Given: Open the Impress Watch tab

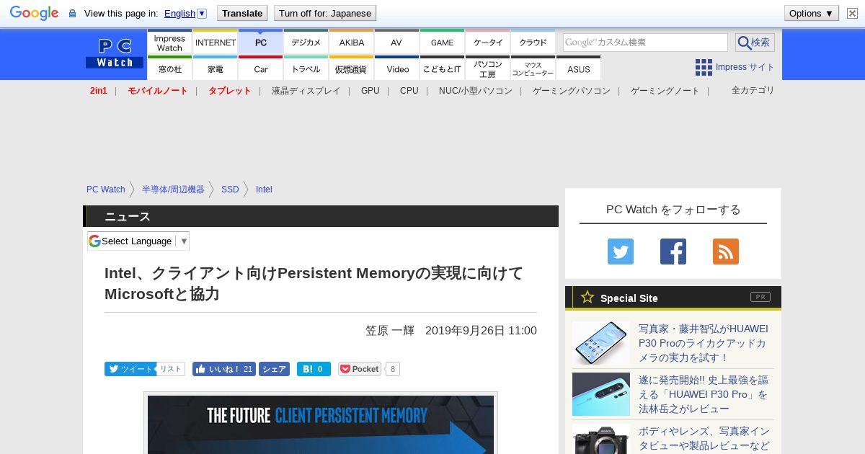Looking at the screenshot, I should pos(169,42).
